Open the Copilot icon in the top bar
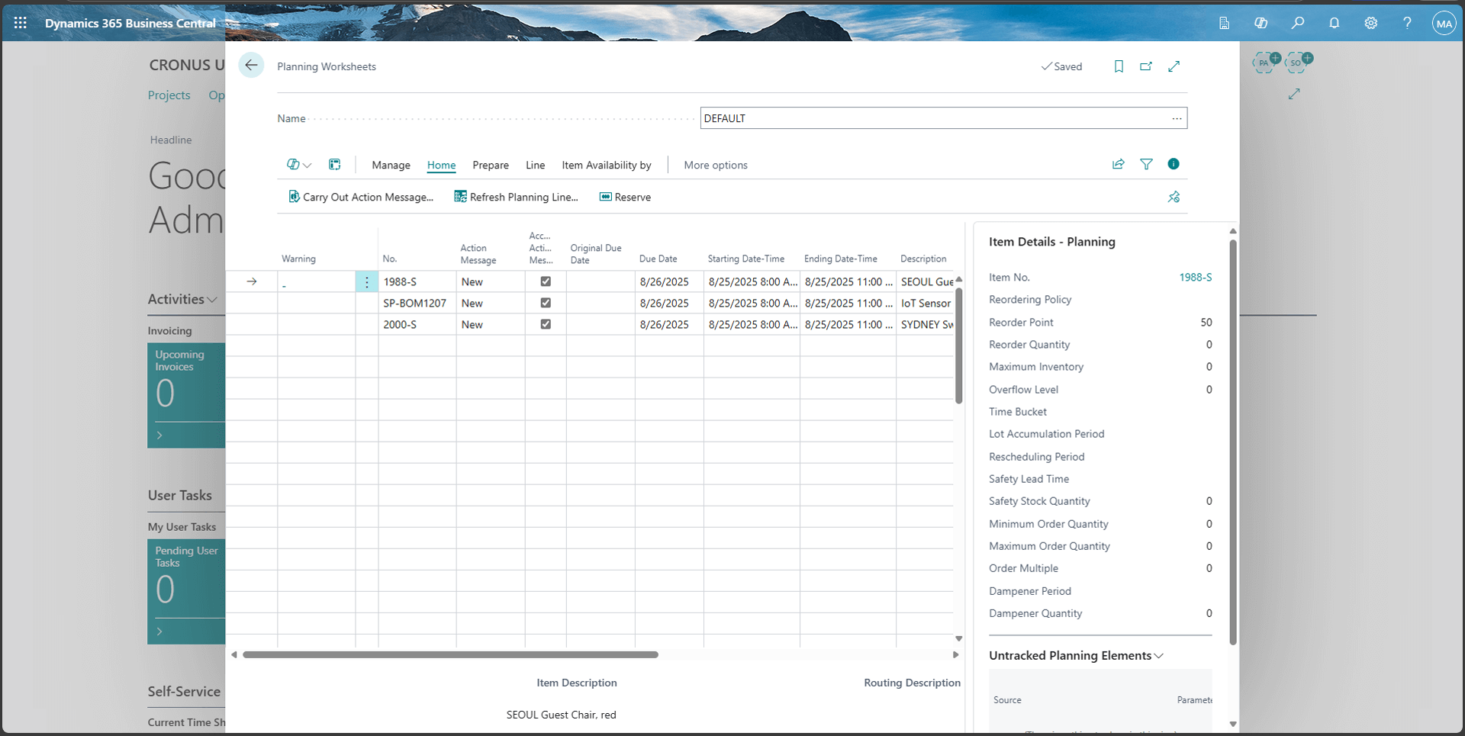This screenshot has height=736, width=1465. coord(1261,23)
